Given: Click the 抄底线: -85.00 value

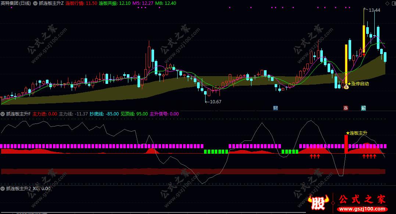Looking at the screenshot, I should tap(104, 114).
